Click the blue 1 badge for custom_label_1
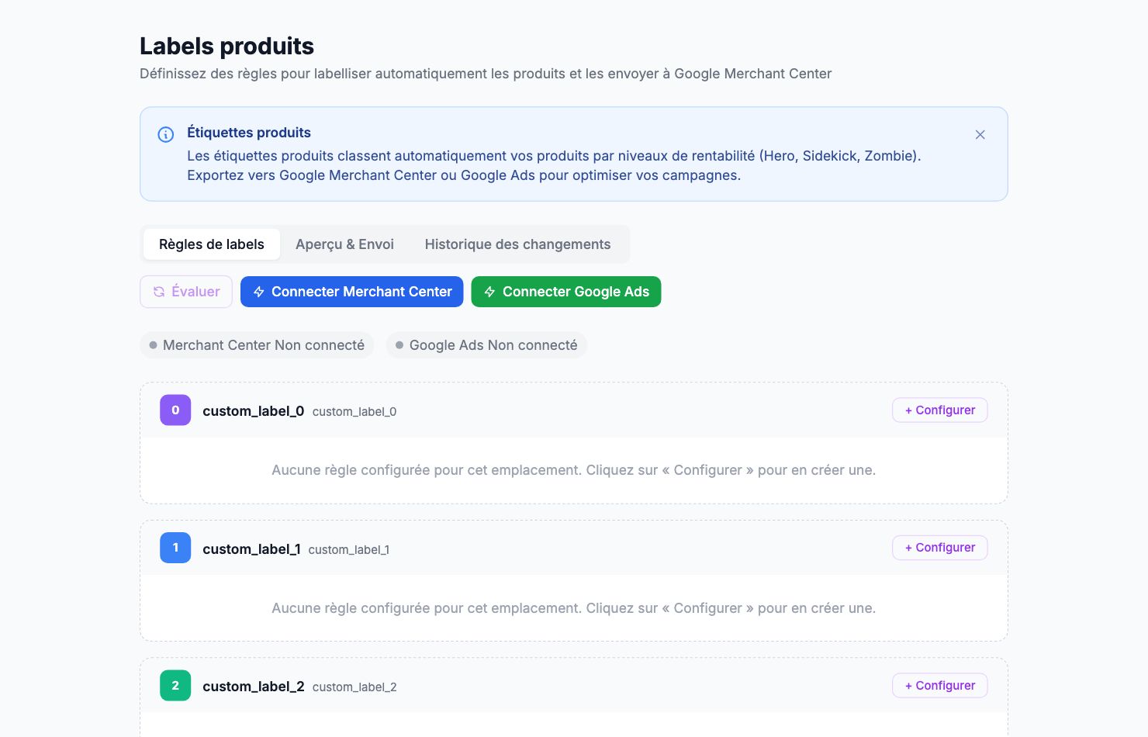This screenshot has width=1148, height=737. pos(175,548)
